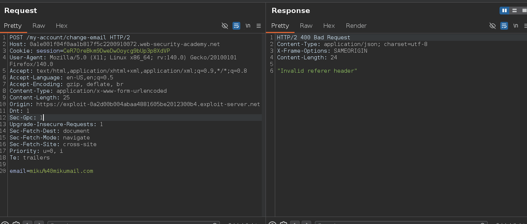
Task: Click the Response panel title
Action: pos(291,11)
